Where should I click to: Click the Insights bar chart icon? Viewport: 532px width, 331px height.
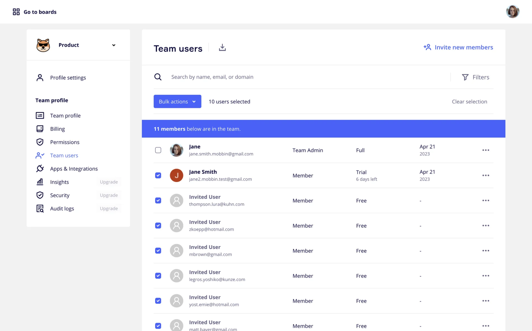pos(40,182)
